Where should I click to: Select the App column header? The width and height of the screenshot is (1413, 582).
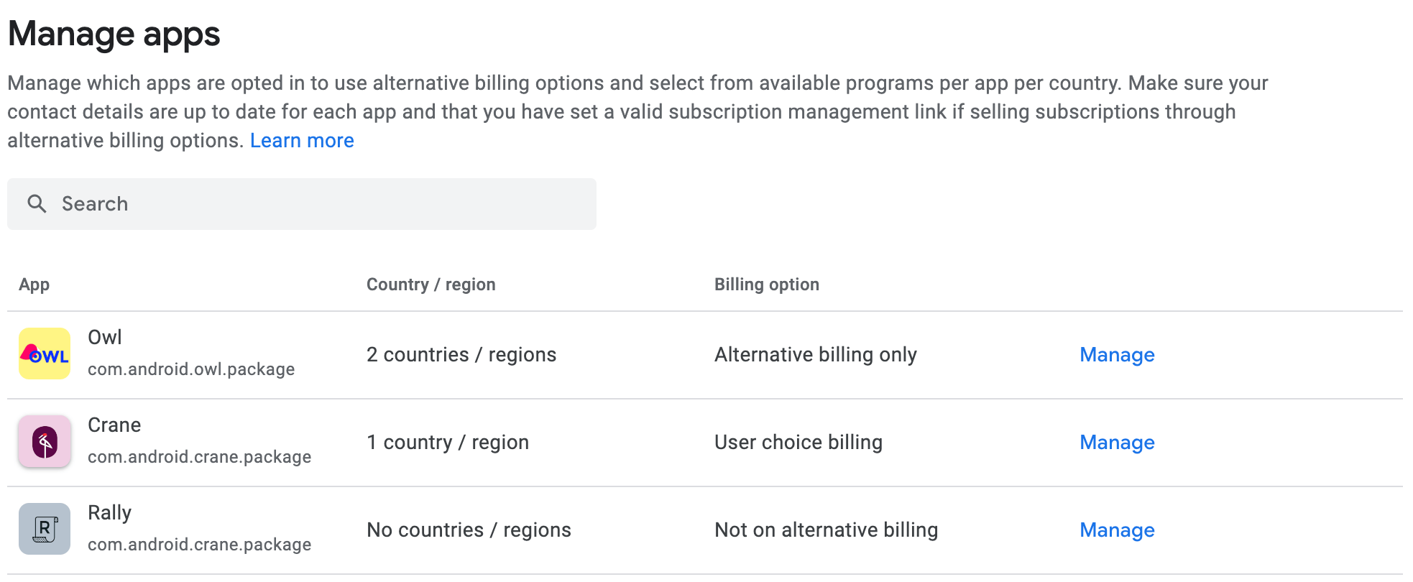coord(34,284)
